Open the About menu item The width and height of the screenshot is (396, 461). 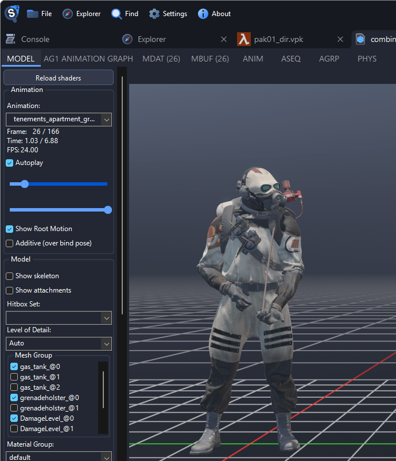point(214,14)
